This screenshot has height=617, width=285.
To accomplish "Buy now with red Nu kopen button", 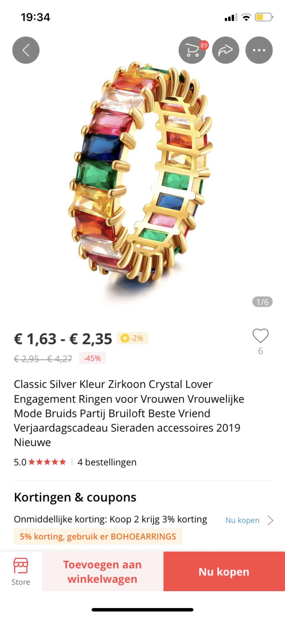I will [224, 572].
